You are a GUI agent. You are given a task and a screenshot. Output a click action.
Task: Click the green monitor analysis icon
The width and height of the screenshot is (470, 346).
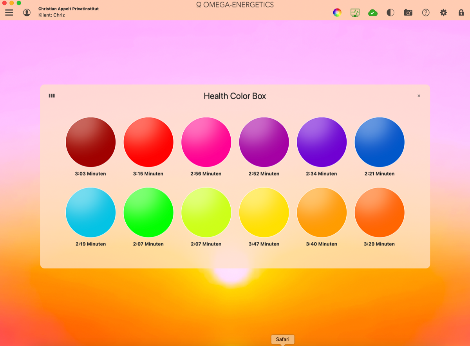(355, 13)
